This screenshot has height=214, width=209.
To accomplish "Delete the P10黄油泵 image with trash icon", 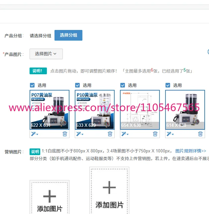I will (110, 134).
